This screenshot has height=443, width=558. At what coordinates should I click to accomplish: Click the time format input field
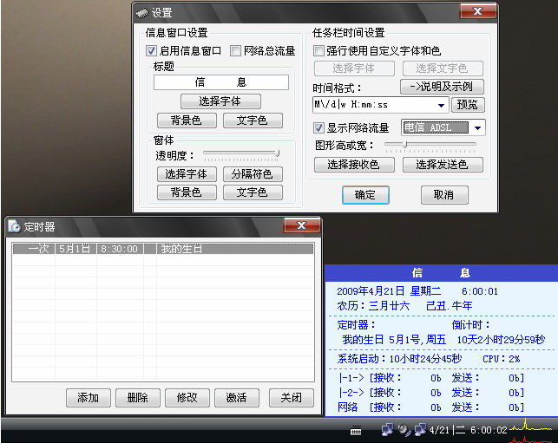coord(374,105)
